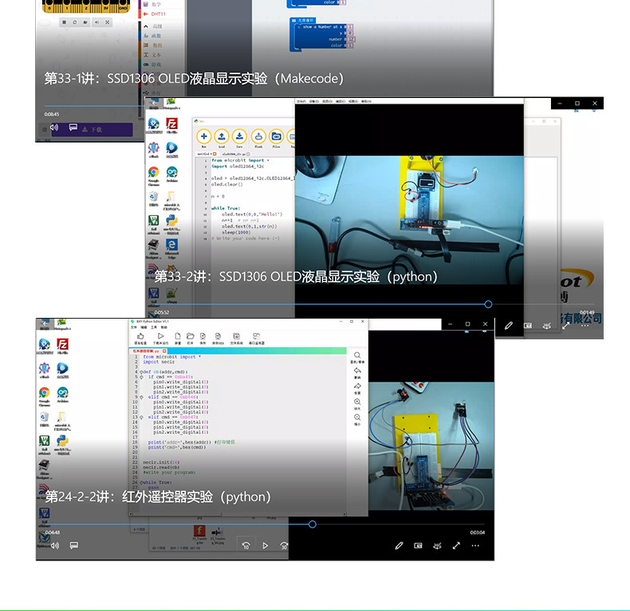This screenshot has height=611, width=630.
Task: Collapse the def cb code fold marker
Action: click(141, 372)
